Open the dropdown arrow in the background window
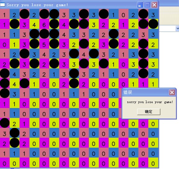The width and height of the screenshot is (179, 169). 177,28
